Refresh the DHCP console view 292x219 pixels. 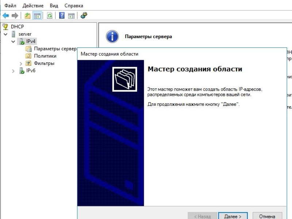[50, 15]
